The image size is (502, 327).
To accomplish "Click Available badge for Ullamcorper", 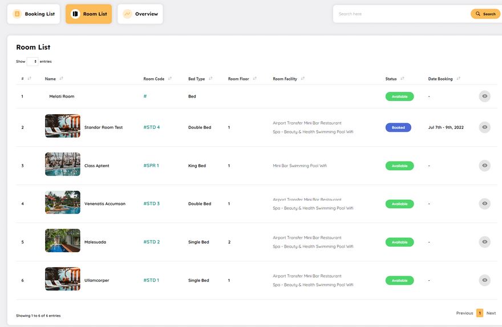I will click(x=399, y=281).
